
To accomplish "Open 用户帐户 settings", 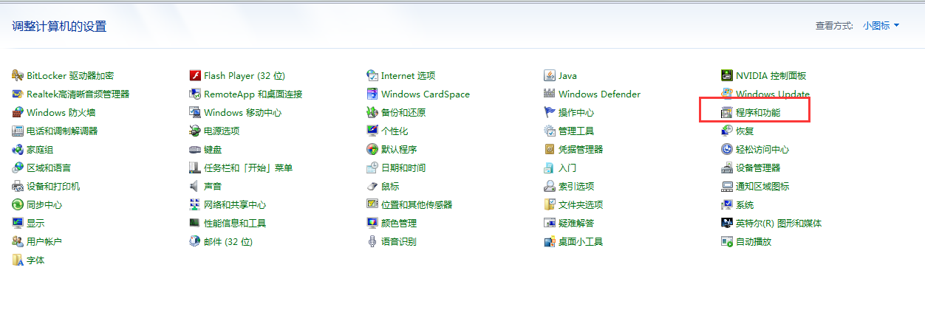I will coord(44,241).
